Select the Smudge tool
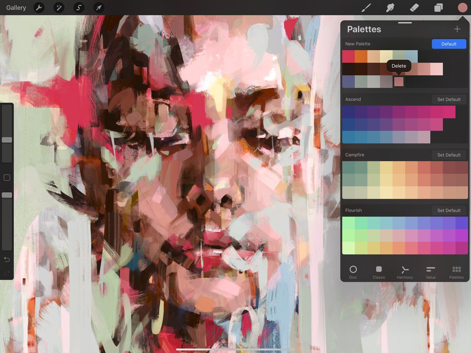Viewport: 471px width, 353px height. [390, 8]
